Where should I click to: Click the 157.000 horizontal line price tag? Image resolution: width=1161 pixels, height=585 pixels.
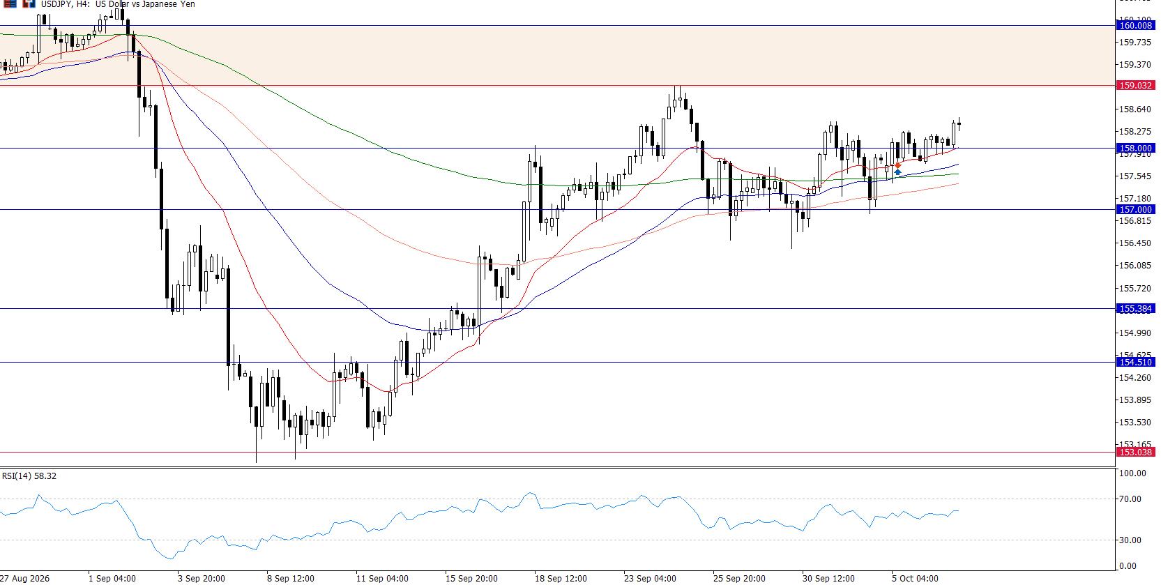click(1135, 209)
